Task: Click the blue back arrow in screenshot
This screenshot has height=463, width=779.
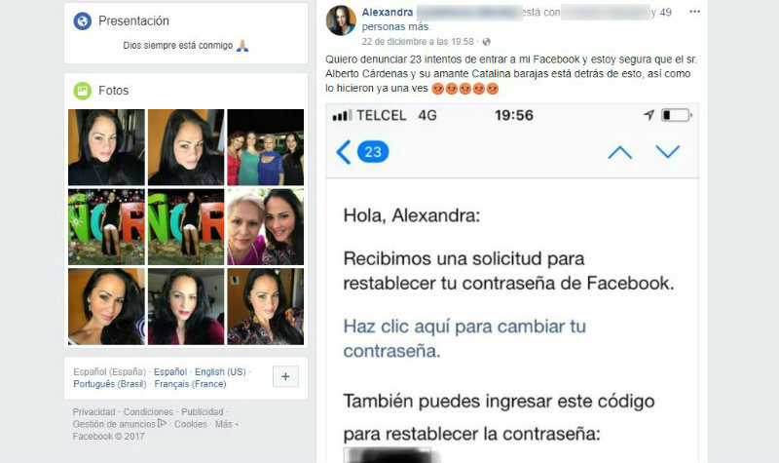Action: click(344, 152)
